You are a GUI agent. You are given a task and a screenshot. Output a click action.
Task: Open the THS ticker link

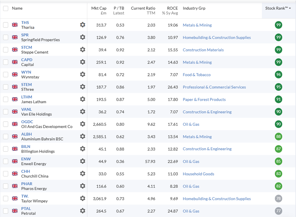click(25, 23)
